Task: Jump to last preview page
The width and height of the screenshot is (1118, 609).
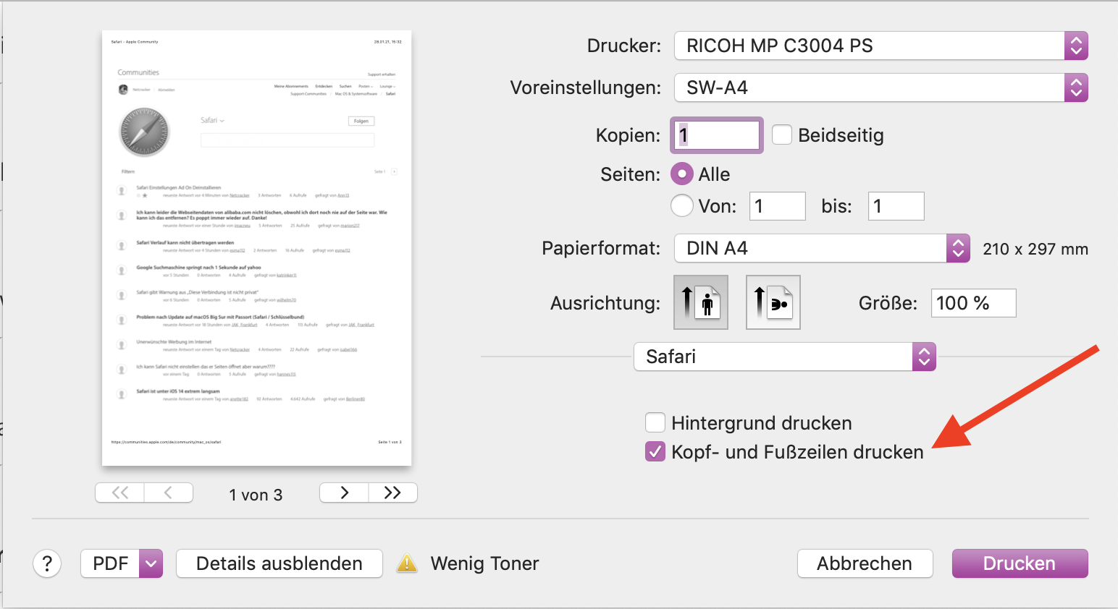Action: pyautogui.click(x=392, y=493)
